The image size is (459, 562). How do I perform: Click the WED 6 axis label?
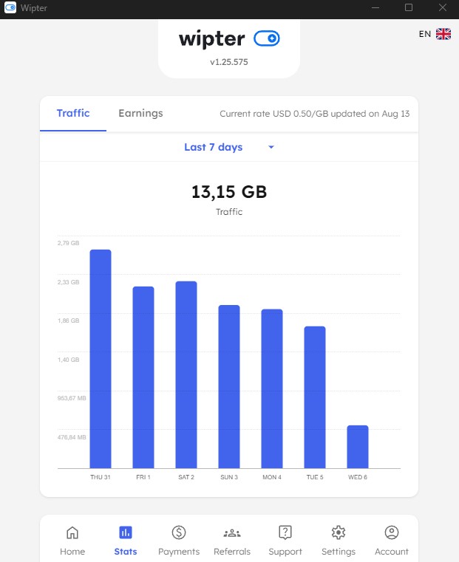358,477
